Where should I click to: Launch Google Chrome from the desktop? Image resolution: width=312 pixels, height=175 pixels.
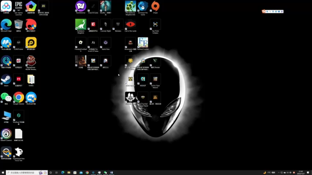[18, 98]
